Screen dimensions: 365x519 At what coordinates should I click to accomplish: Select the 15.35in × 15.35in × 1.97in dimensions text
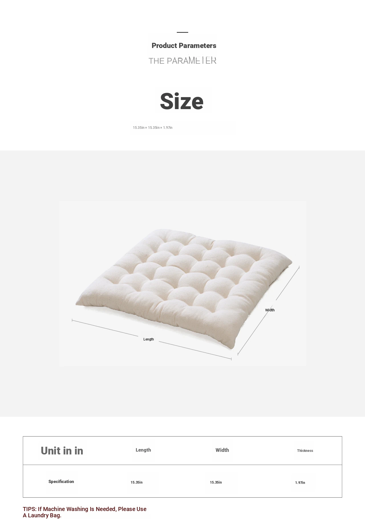(153, 128)
